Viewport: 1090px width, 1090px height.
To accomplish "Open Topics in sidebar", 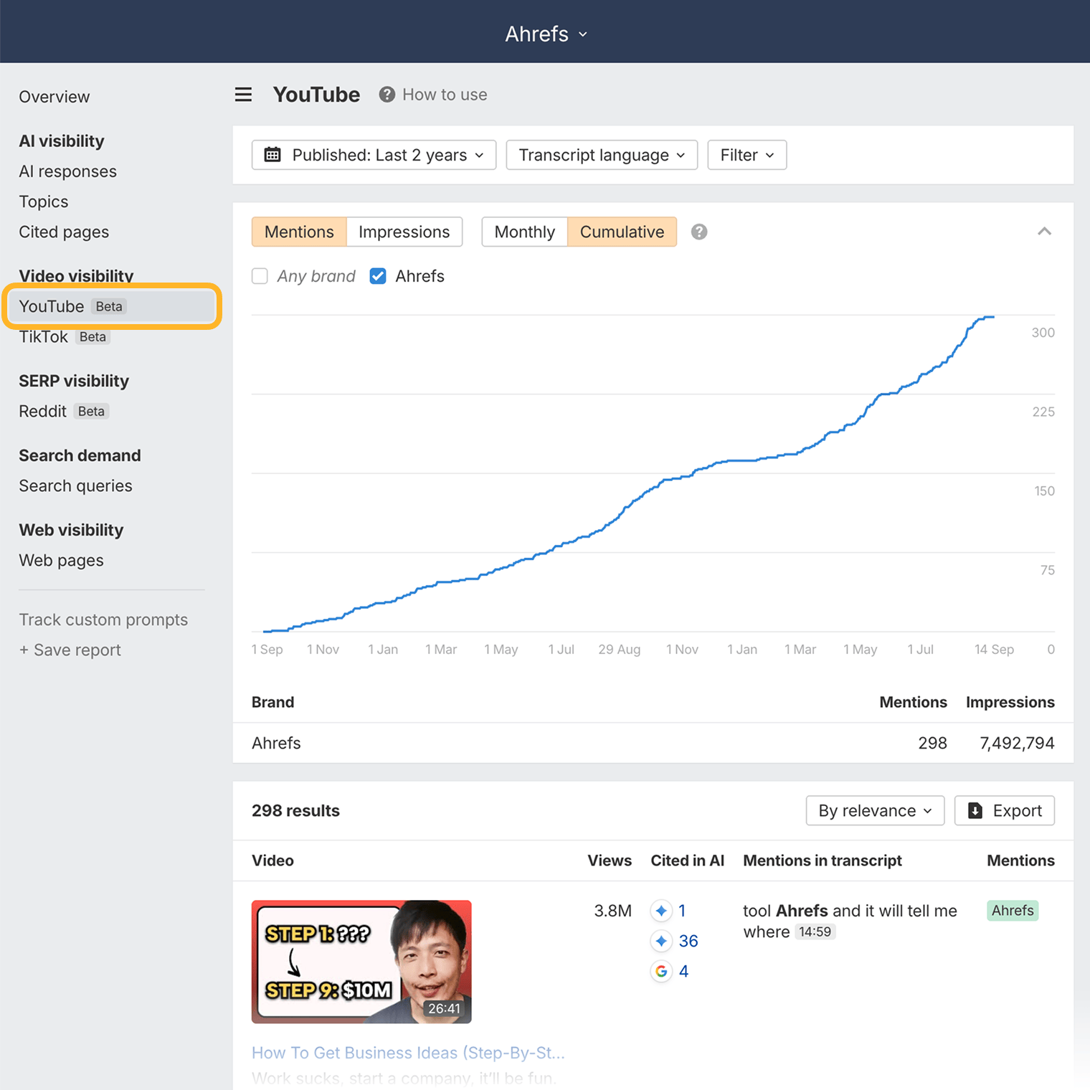I will click(44, 202).
